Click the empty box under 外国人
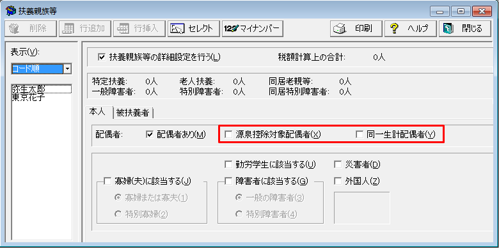Viewport: 499px width, 248px height. pos(362,208)
